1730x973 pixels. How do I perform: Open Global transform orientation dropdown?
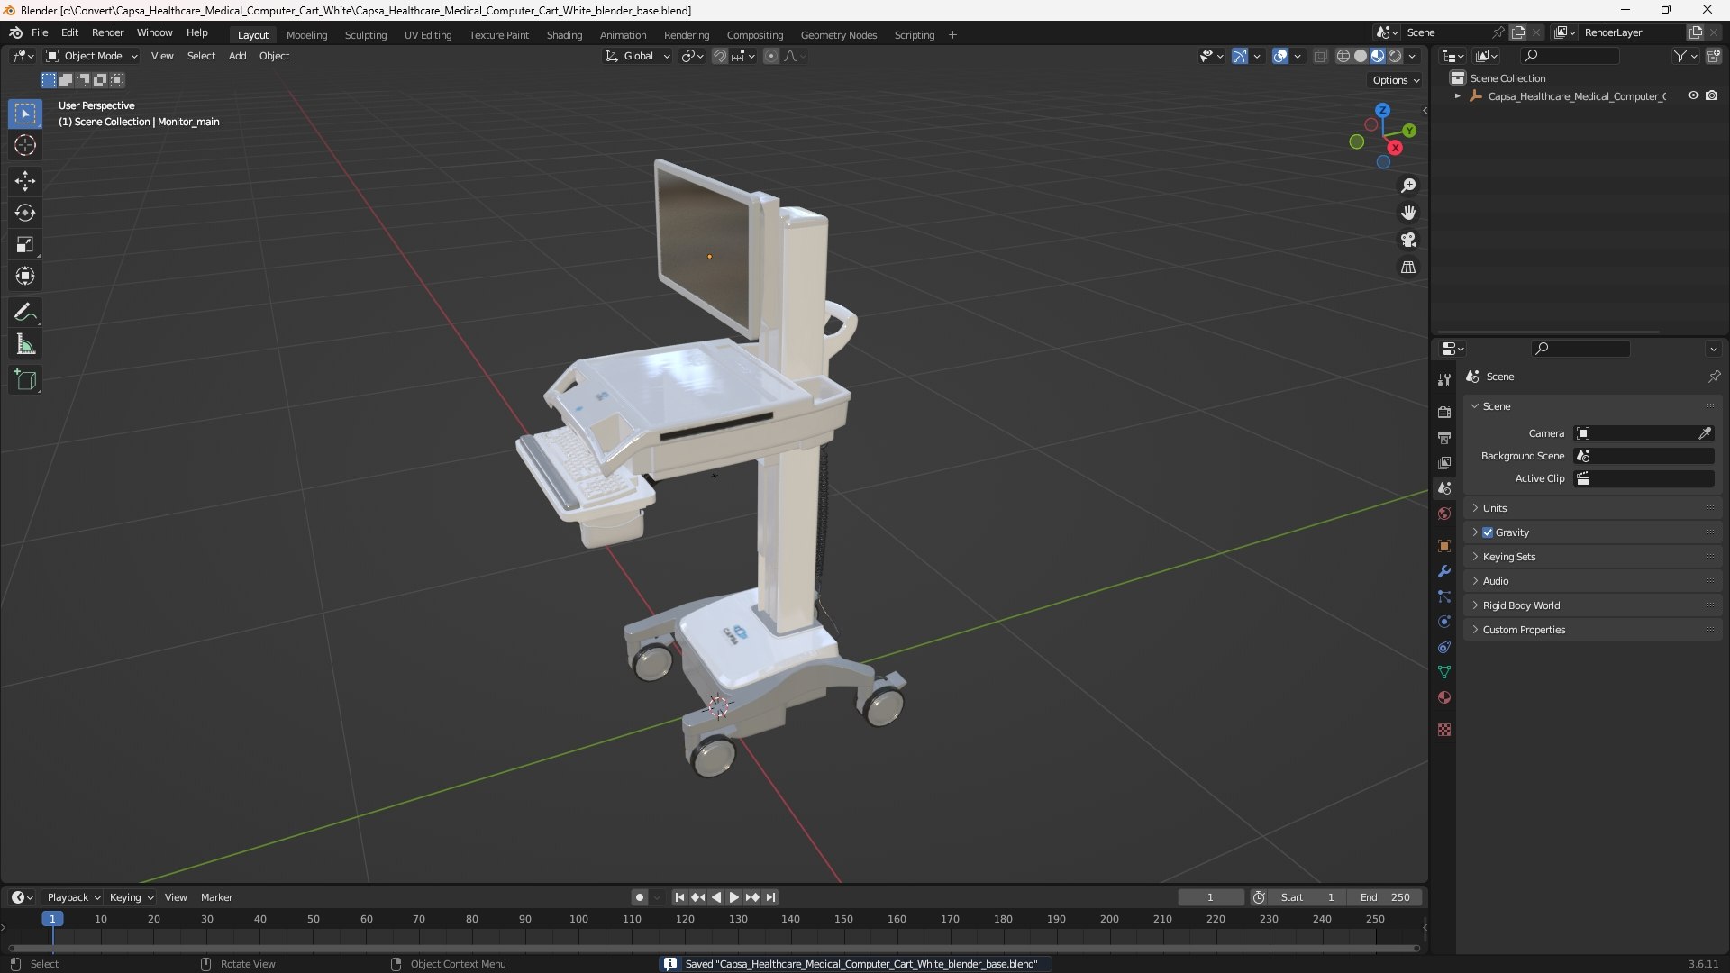pos(638,56)
